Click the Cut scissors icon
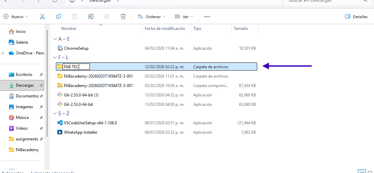 point(42,17)
